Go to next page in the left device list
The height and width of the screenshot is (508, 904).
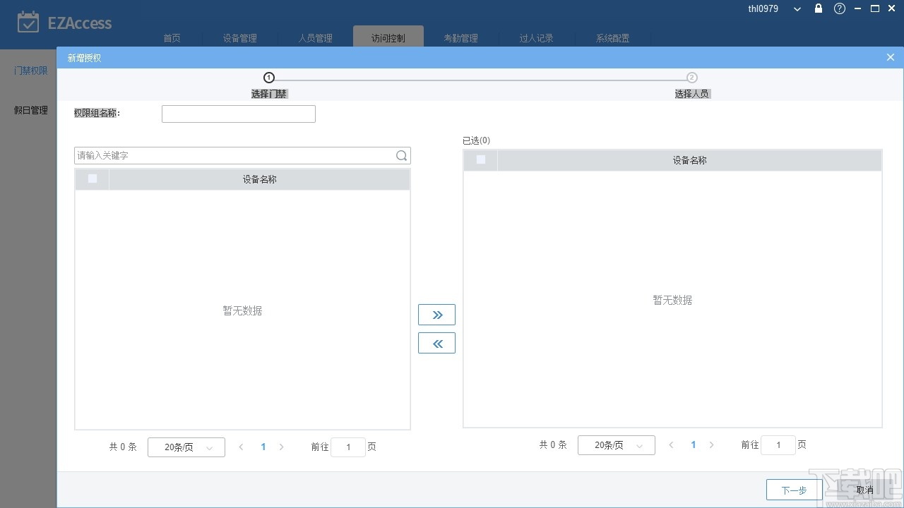click(x=282, y=447)
